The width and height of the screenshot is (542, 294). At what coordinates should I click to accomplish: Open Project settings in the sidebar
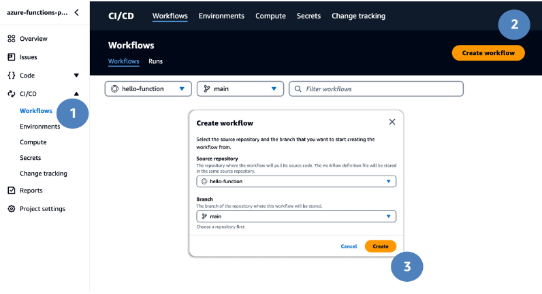point(42,209)
